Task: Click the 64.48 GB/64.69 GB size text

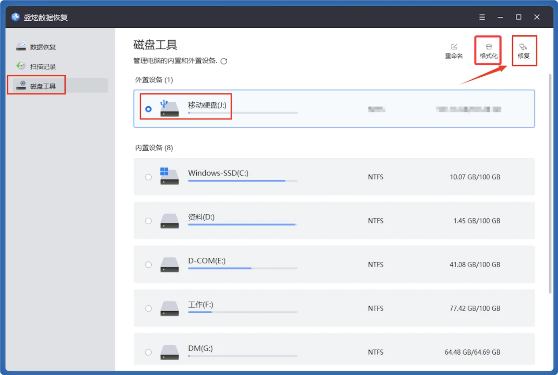Action: point(472,352)
